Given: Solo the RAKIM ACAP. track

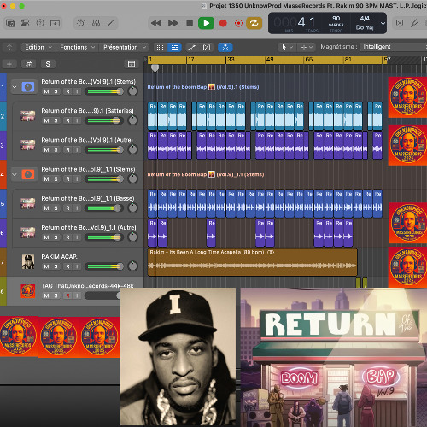Looking at the screenshot, I should 56,266.
